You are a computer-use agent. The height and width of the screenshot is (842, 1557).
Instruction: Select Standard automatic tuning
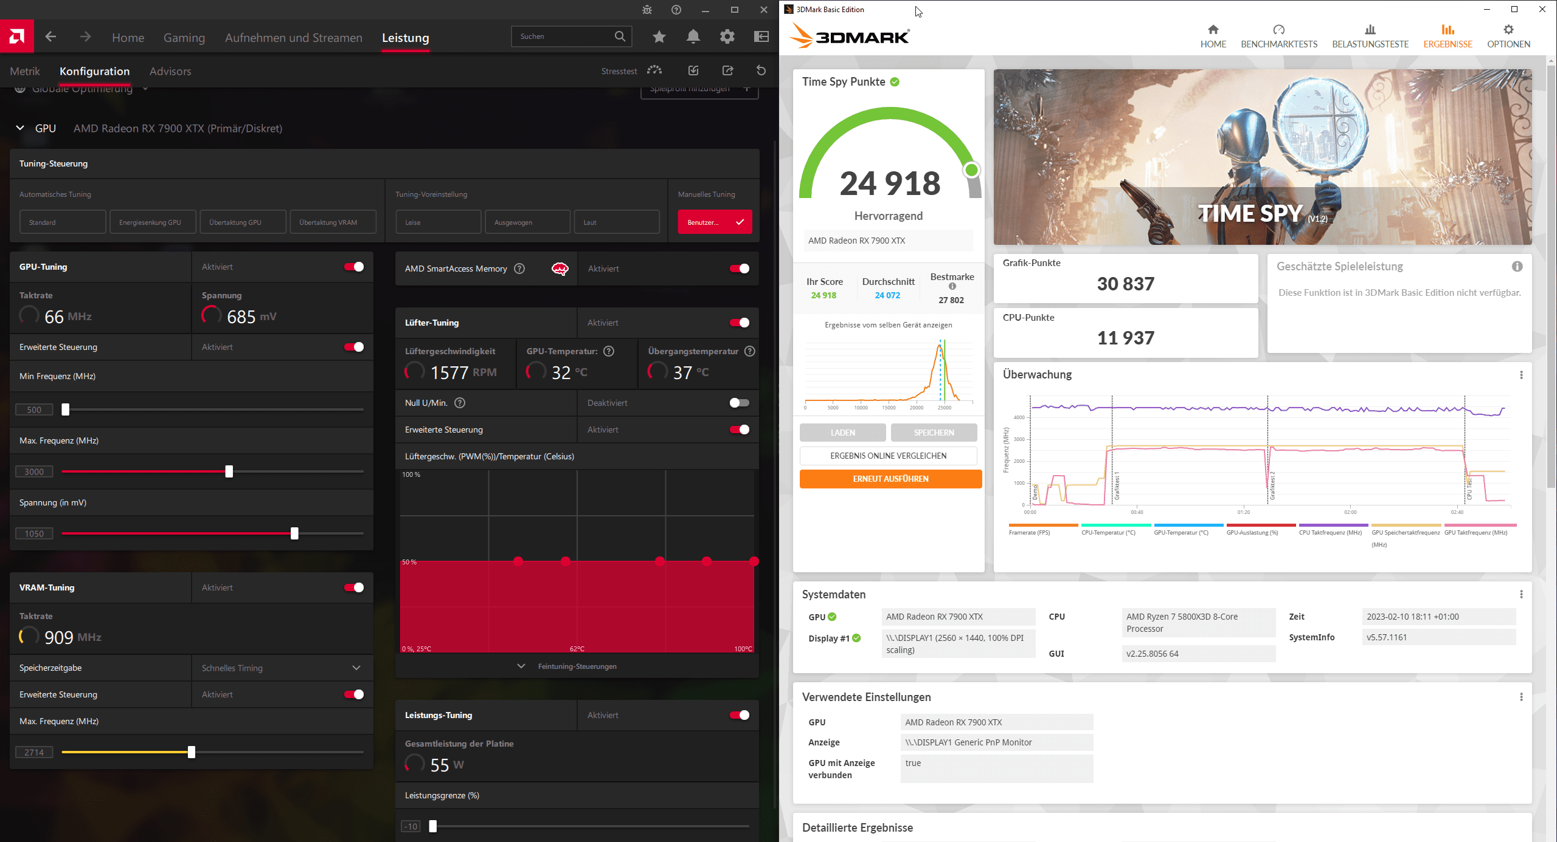tap(63, 222)
